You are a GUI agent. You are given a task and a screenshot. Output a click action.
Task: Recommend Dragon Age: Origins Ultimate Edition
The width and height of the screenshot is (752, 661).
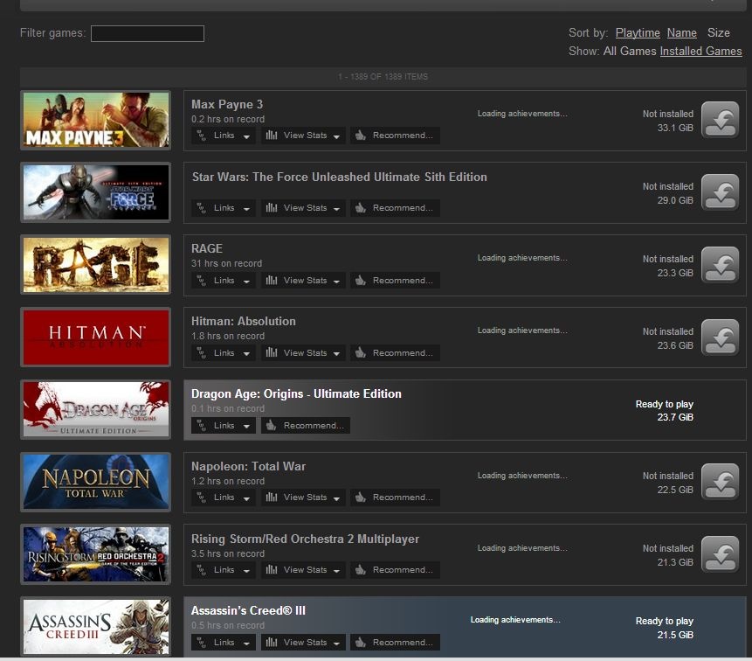306,425
